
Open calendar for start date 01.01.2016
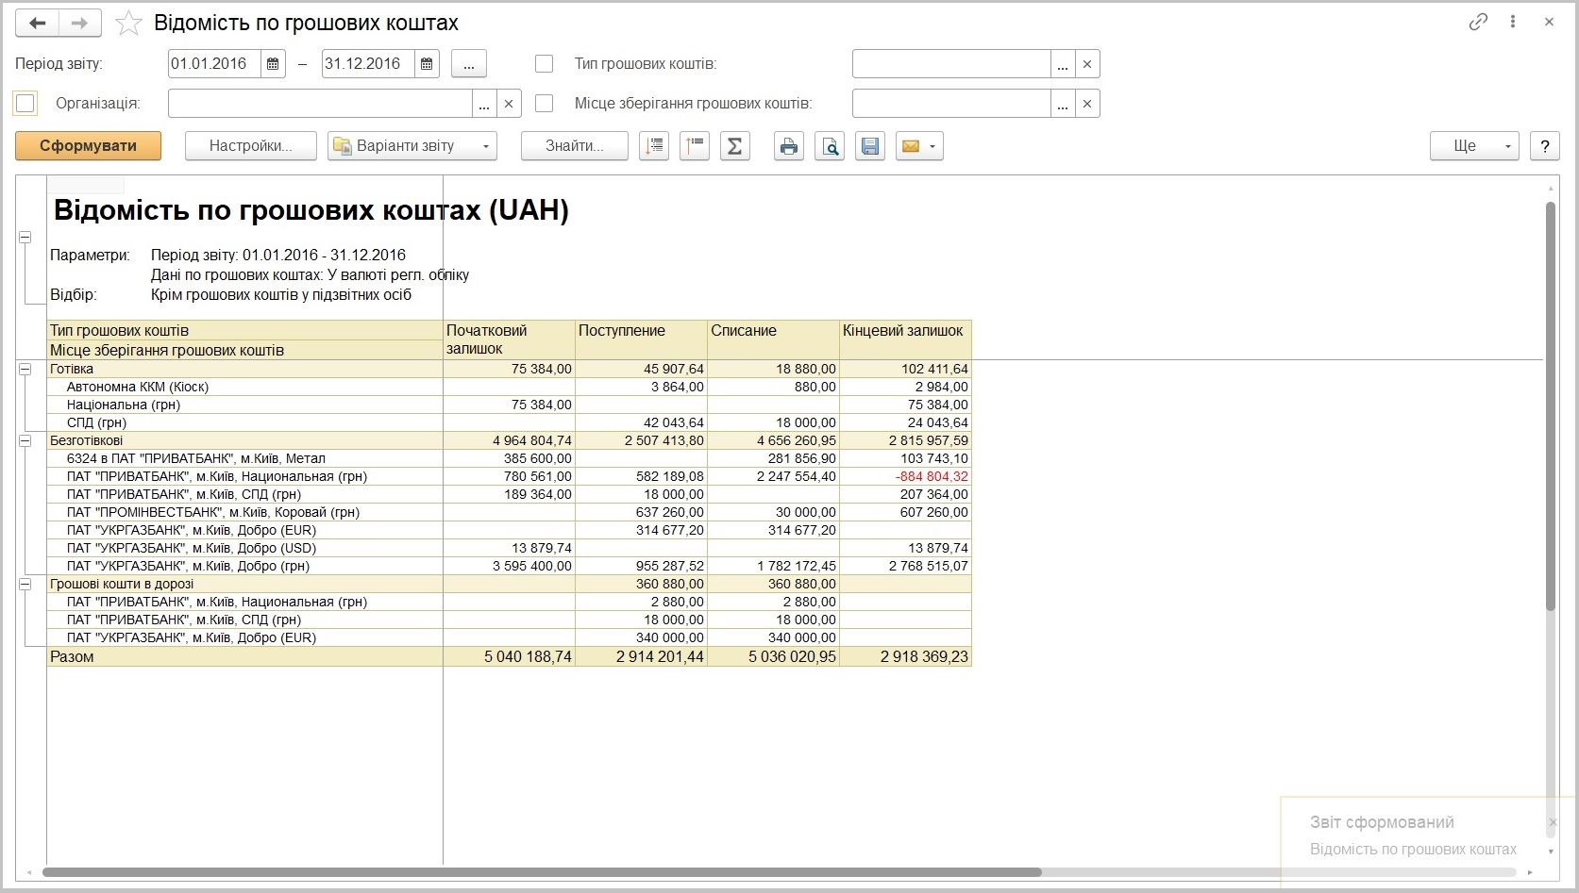(x=273, y=64)
